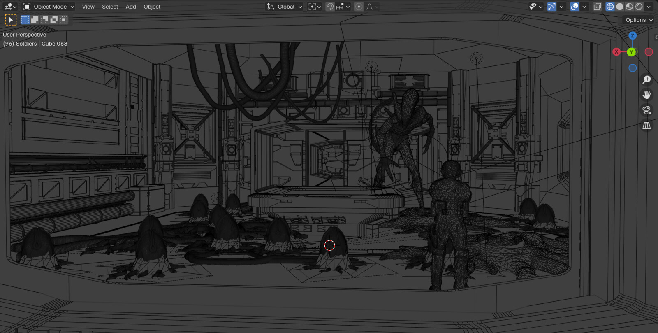
Task: Click the Z axis gizmo
Action: click(633, 36)
